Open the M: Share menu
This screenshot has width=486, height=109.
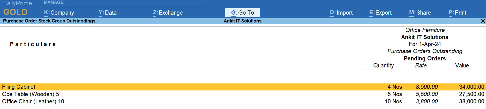point(420,13)
